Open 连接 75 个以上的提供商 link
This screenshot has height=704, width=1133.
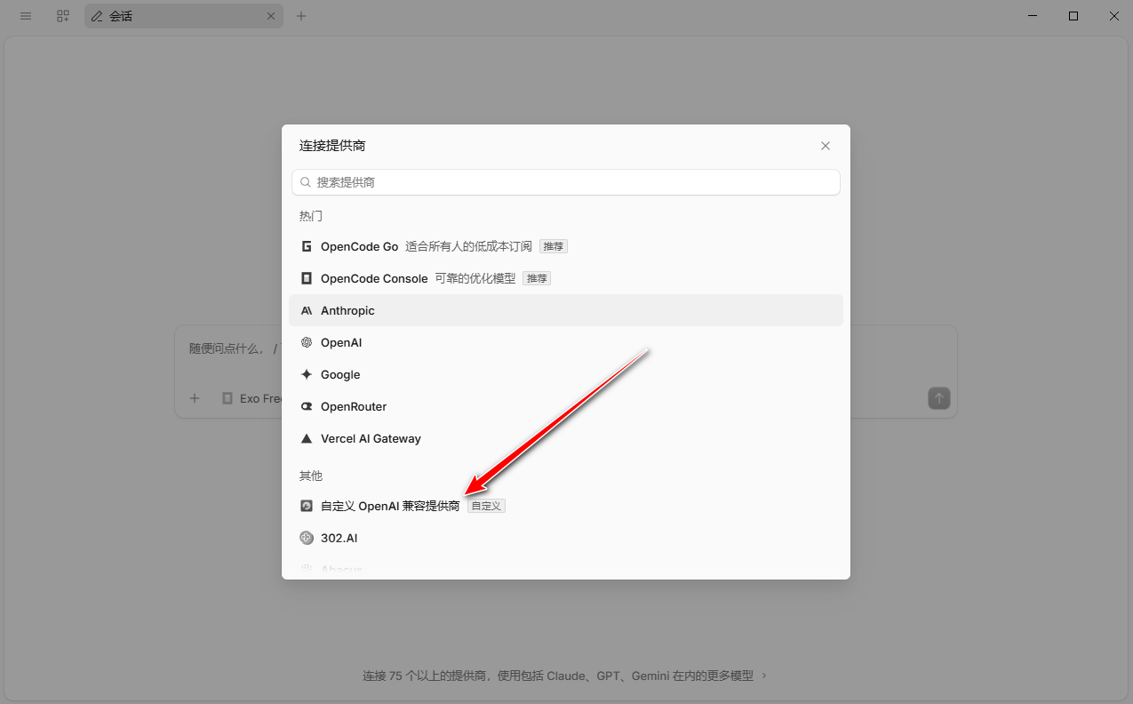pyautogui.click(x=565, y=676)
